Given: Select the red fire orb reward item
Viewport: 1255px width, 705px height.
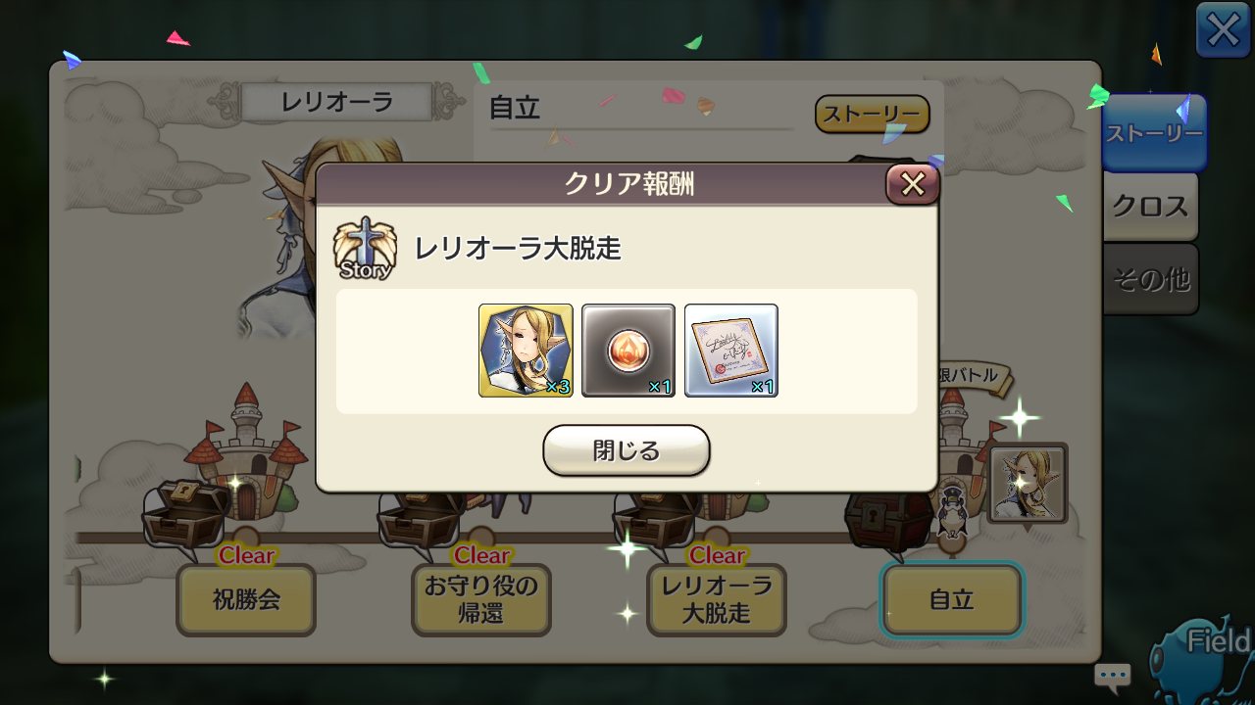Looking at the screenshot, I should click(628, 351).
